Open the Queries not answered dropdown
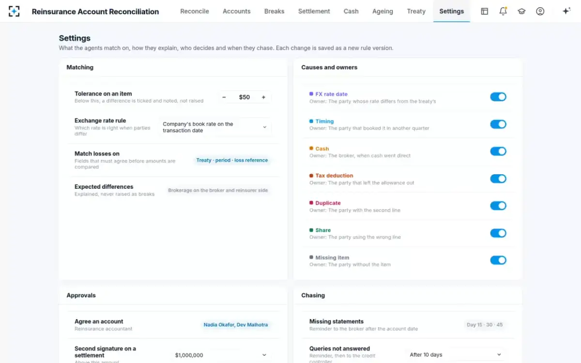 click(455, 355)
